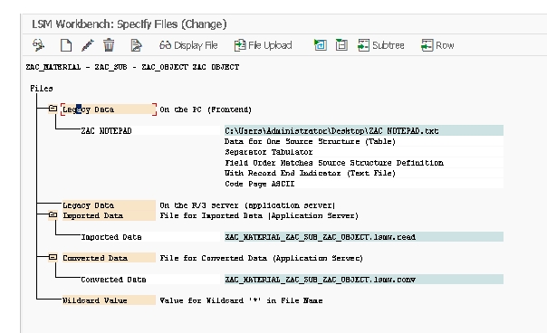Click the teal expand-all icon

(x=321, y=45)
